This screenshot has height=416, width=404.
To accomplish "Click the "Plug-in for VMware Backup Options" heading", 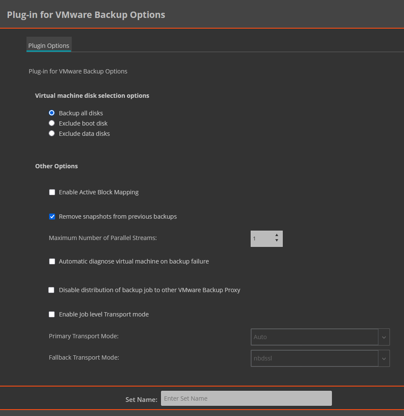I will 86,14.
